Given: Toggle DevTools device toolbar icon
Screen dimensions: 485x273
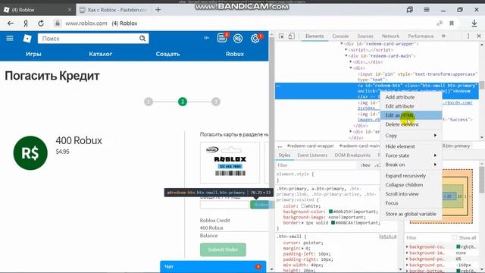Looking at the screenshot, I should (x=291, y=36).
